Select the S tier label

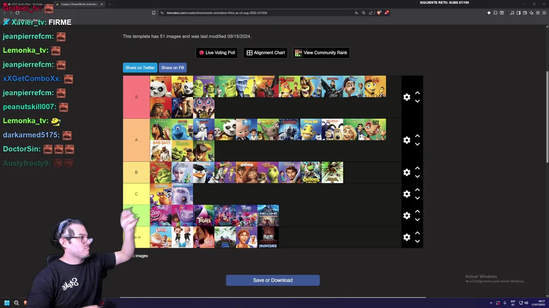point(136,97)
